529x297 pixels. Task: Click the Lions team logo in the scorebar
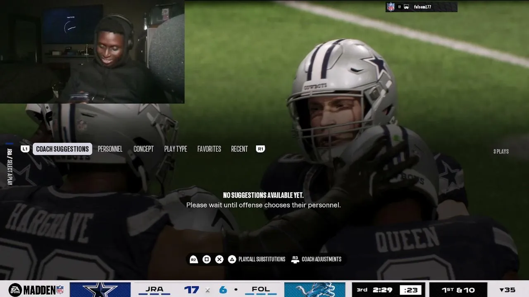pos(315,290)
